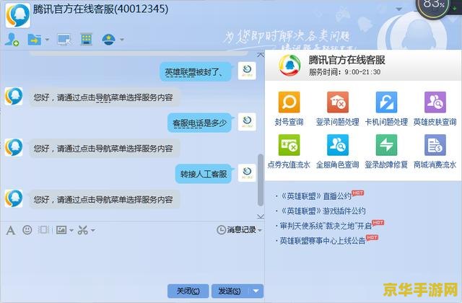
Task: Click the 英雄联盟被封了 message bubble
Action: pos(196,71)
